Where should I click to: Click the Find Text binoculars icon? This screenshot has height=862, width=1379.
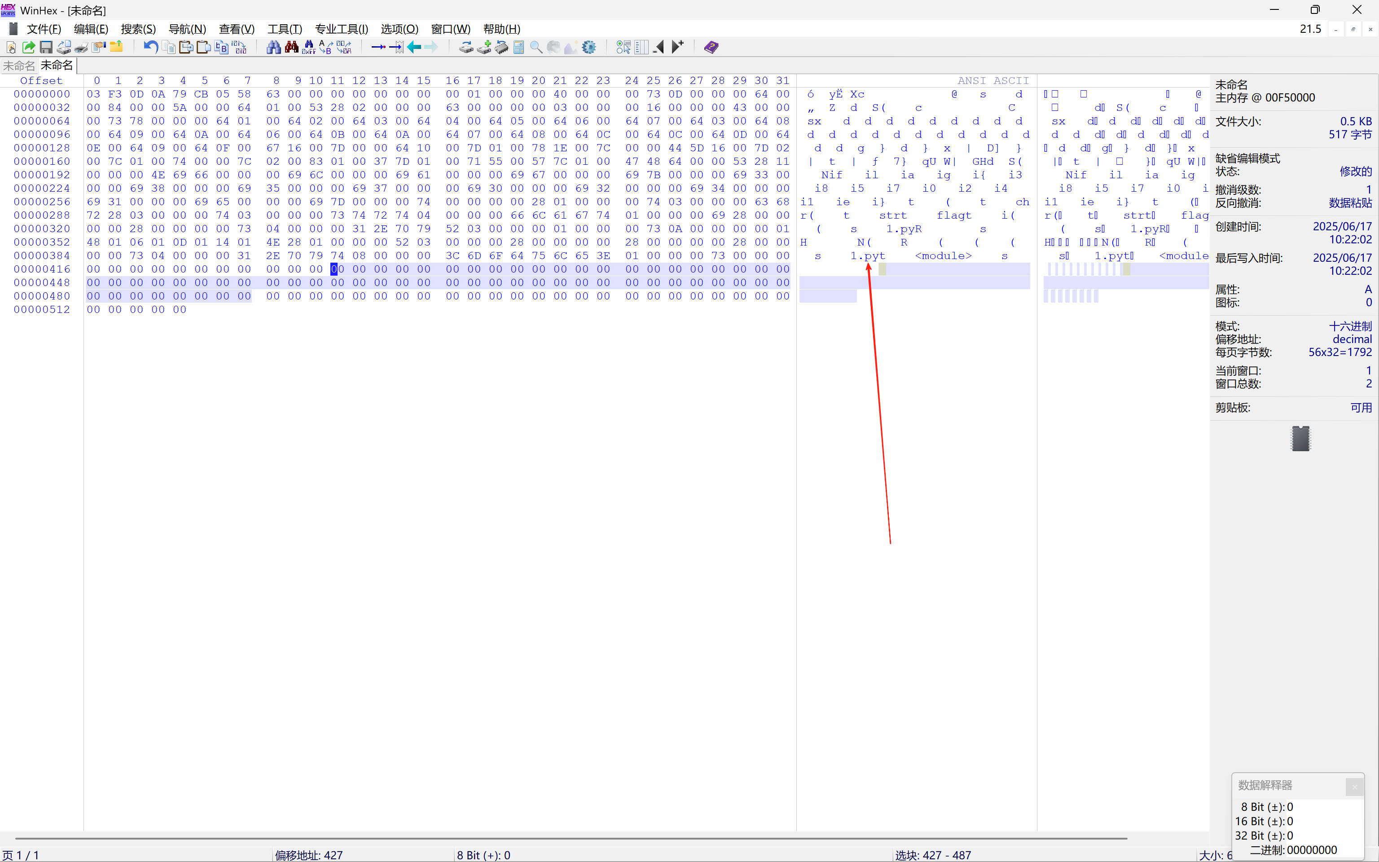click(273, 47)
